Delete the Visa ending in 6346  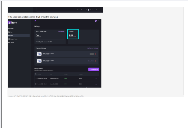(96, 54)
